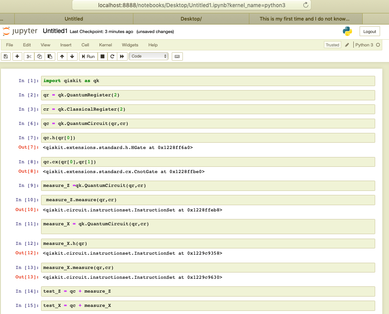Click the qc.cx(qr[0],qr[1]) cell
Viewport: 389px width, 314px height.
click(208, 162)
